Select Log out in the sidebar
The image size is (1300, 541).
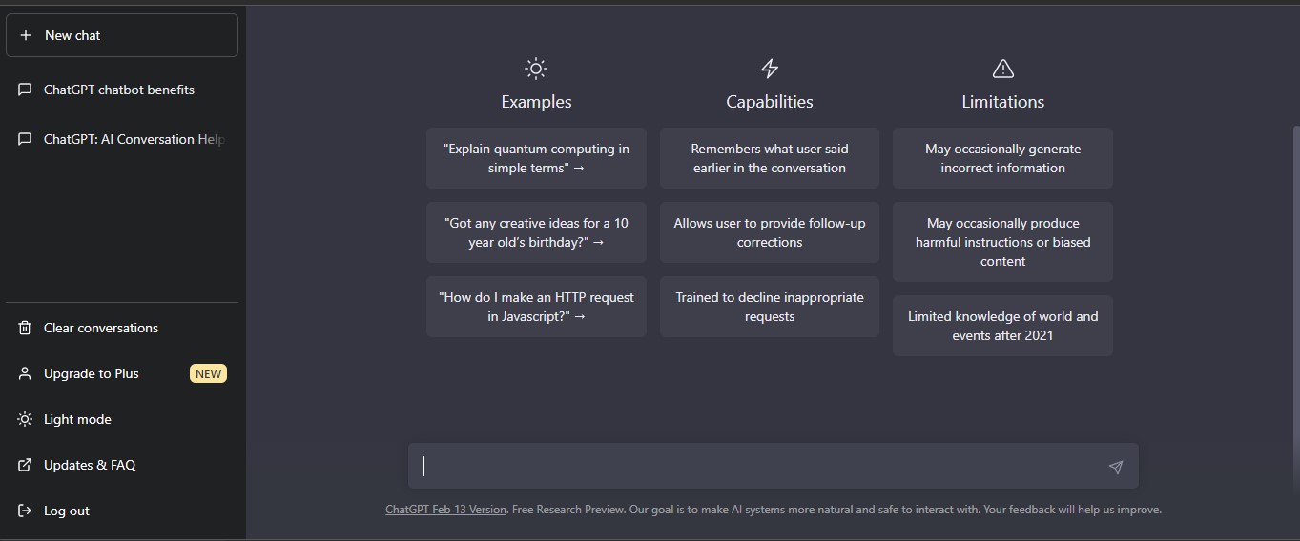(67, 511)
